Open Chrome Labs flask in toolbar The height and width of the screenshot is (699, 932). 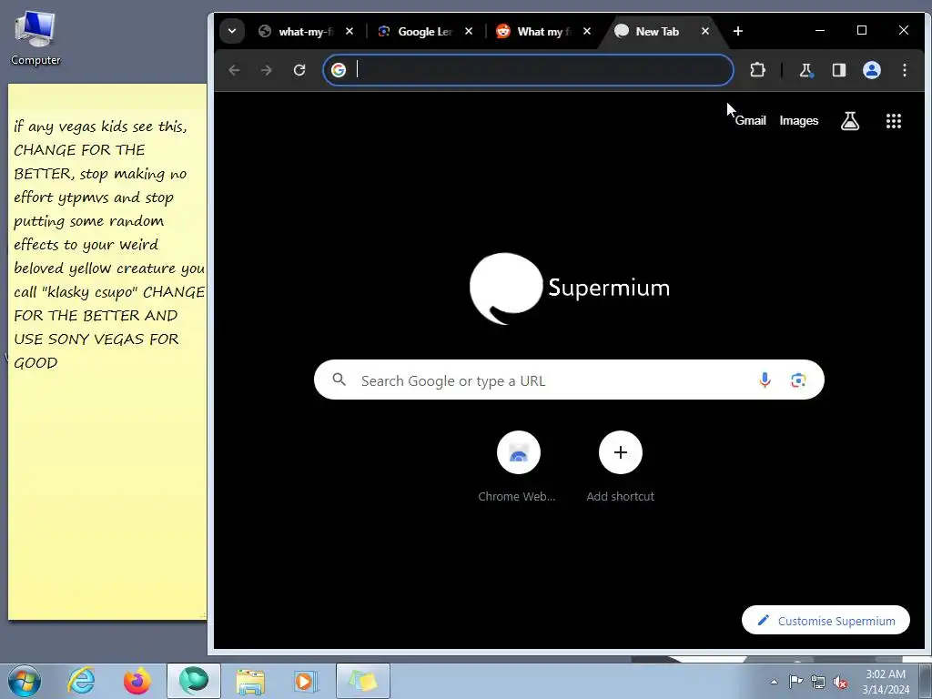pyautogui.click(x=806, y=70)
